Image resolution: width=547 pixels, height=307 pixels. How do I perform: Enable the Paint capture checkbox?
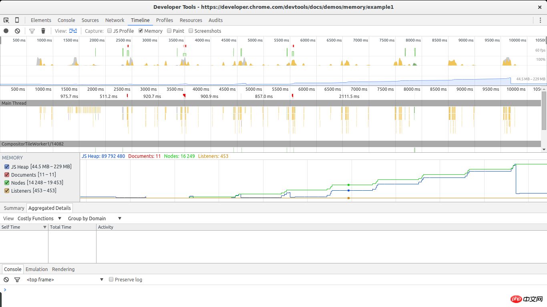point(169,31)
